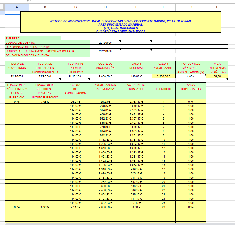The image size is (235, 225).
Task: Select the column D header
Action: [x=105, y=7]
